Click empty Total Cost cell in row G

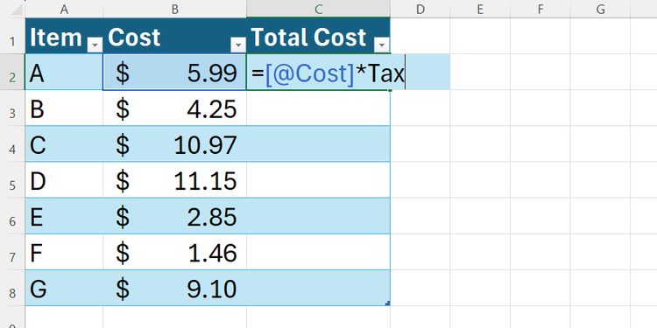click(x=319, y=288)
